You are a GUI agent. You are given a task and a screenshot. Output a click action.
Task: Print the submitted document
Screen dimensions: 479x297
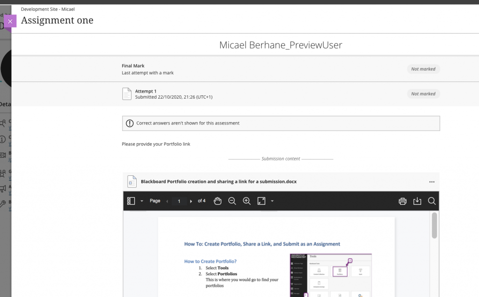point(403,201)
